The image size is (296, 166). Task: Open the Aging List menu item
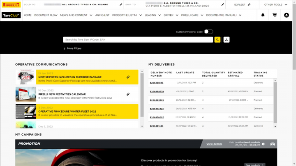[102, 15]
